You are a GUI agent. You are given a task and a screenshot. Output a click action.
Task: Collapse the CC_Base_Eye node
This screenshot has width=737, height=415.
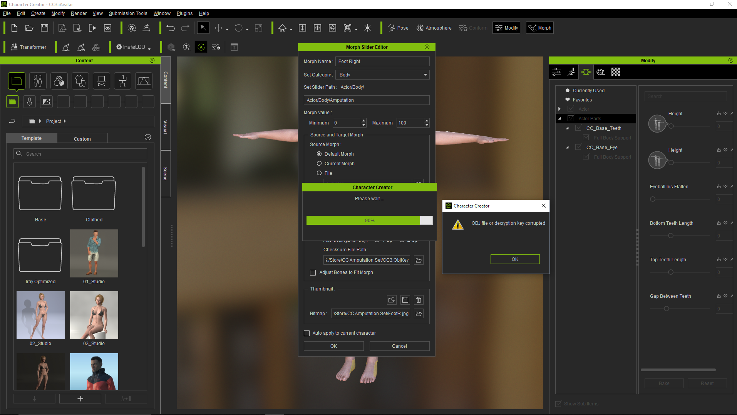pos(567,148)
